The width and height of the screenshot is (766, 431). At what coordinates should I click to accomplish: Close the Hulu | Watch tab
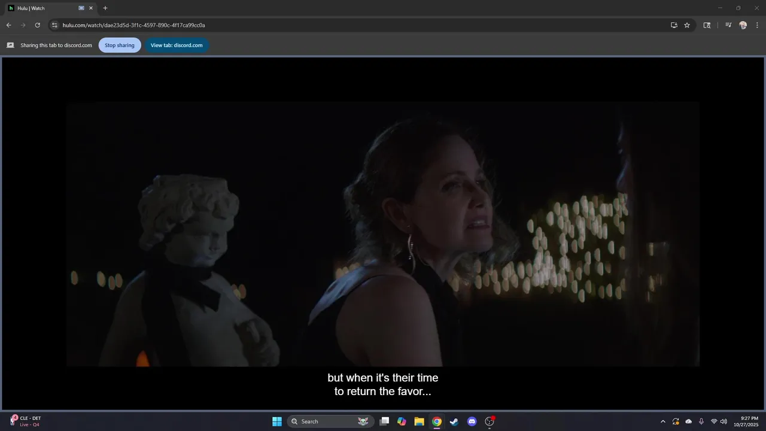91,8
